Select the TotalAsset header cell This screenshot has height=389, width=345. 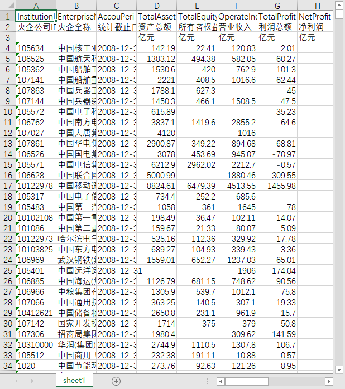(157, 16)
